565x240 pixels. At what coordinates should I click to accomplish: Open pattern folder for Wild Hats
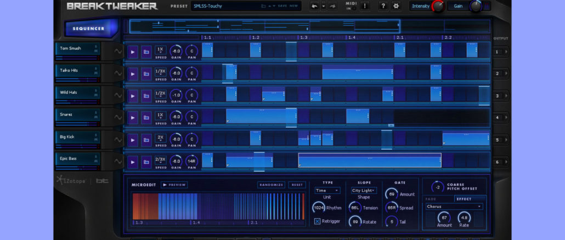tap(146, 96)
